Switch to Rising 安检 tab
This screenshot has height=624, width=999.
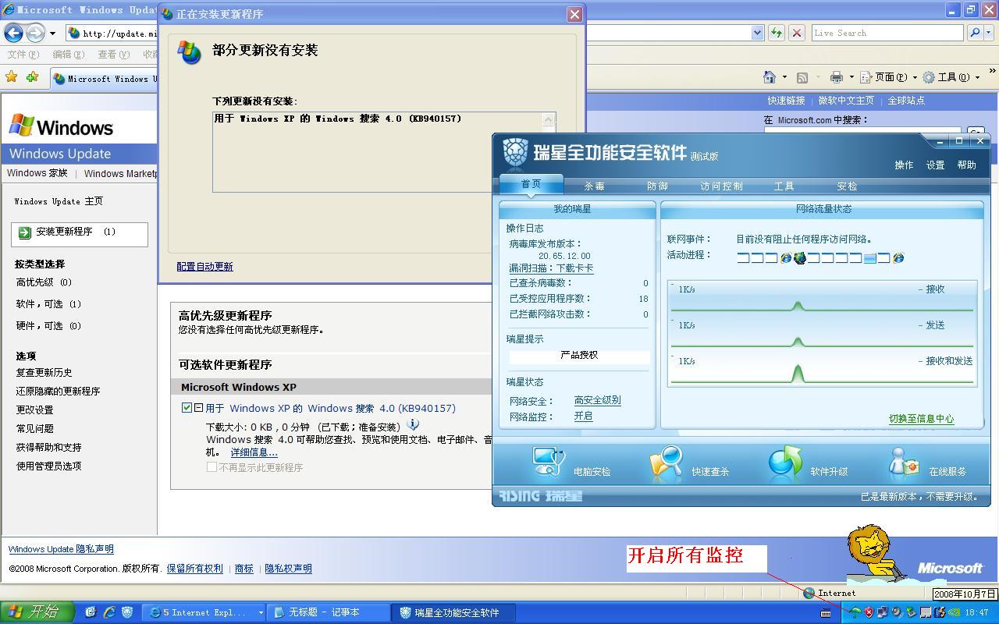847,186
